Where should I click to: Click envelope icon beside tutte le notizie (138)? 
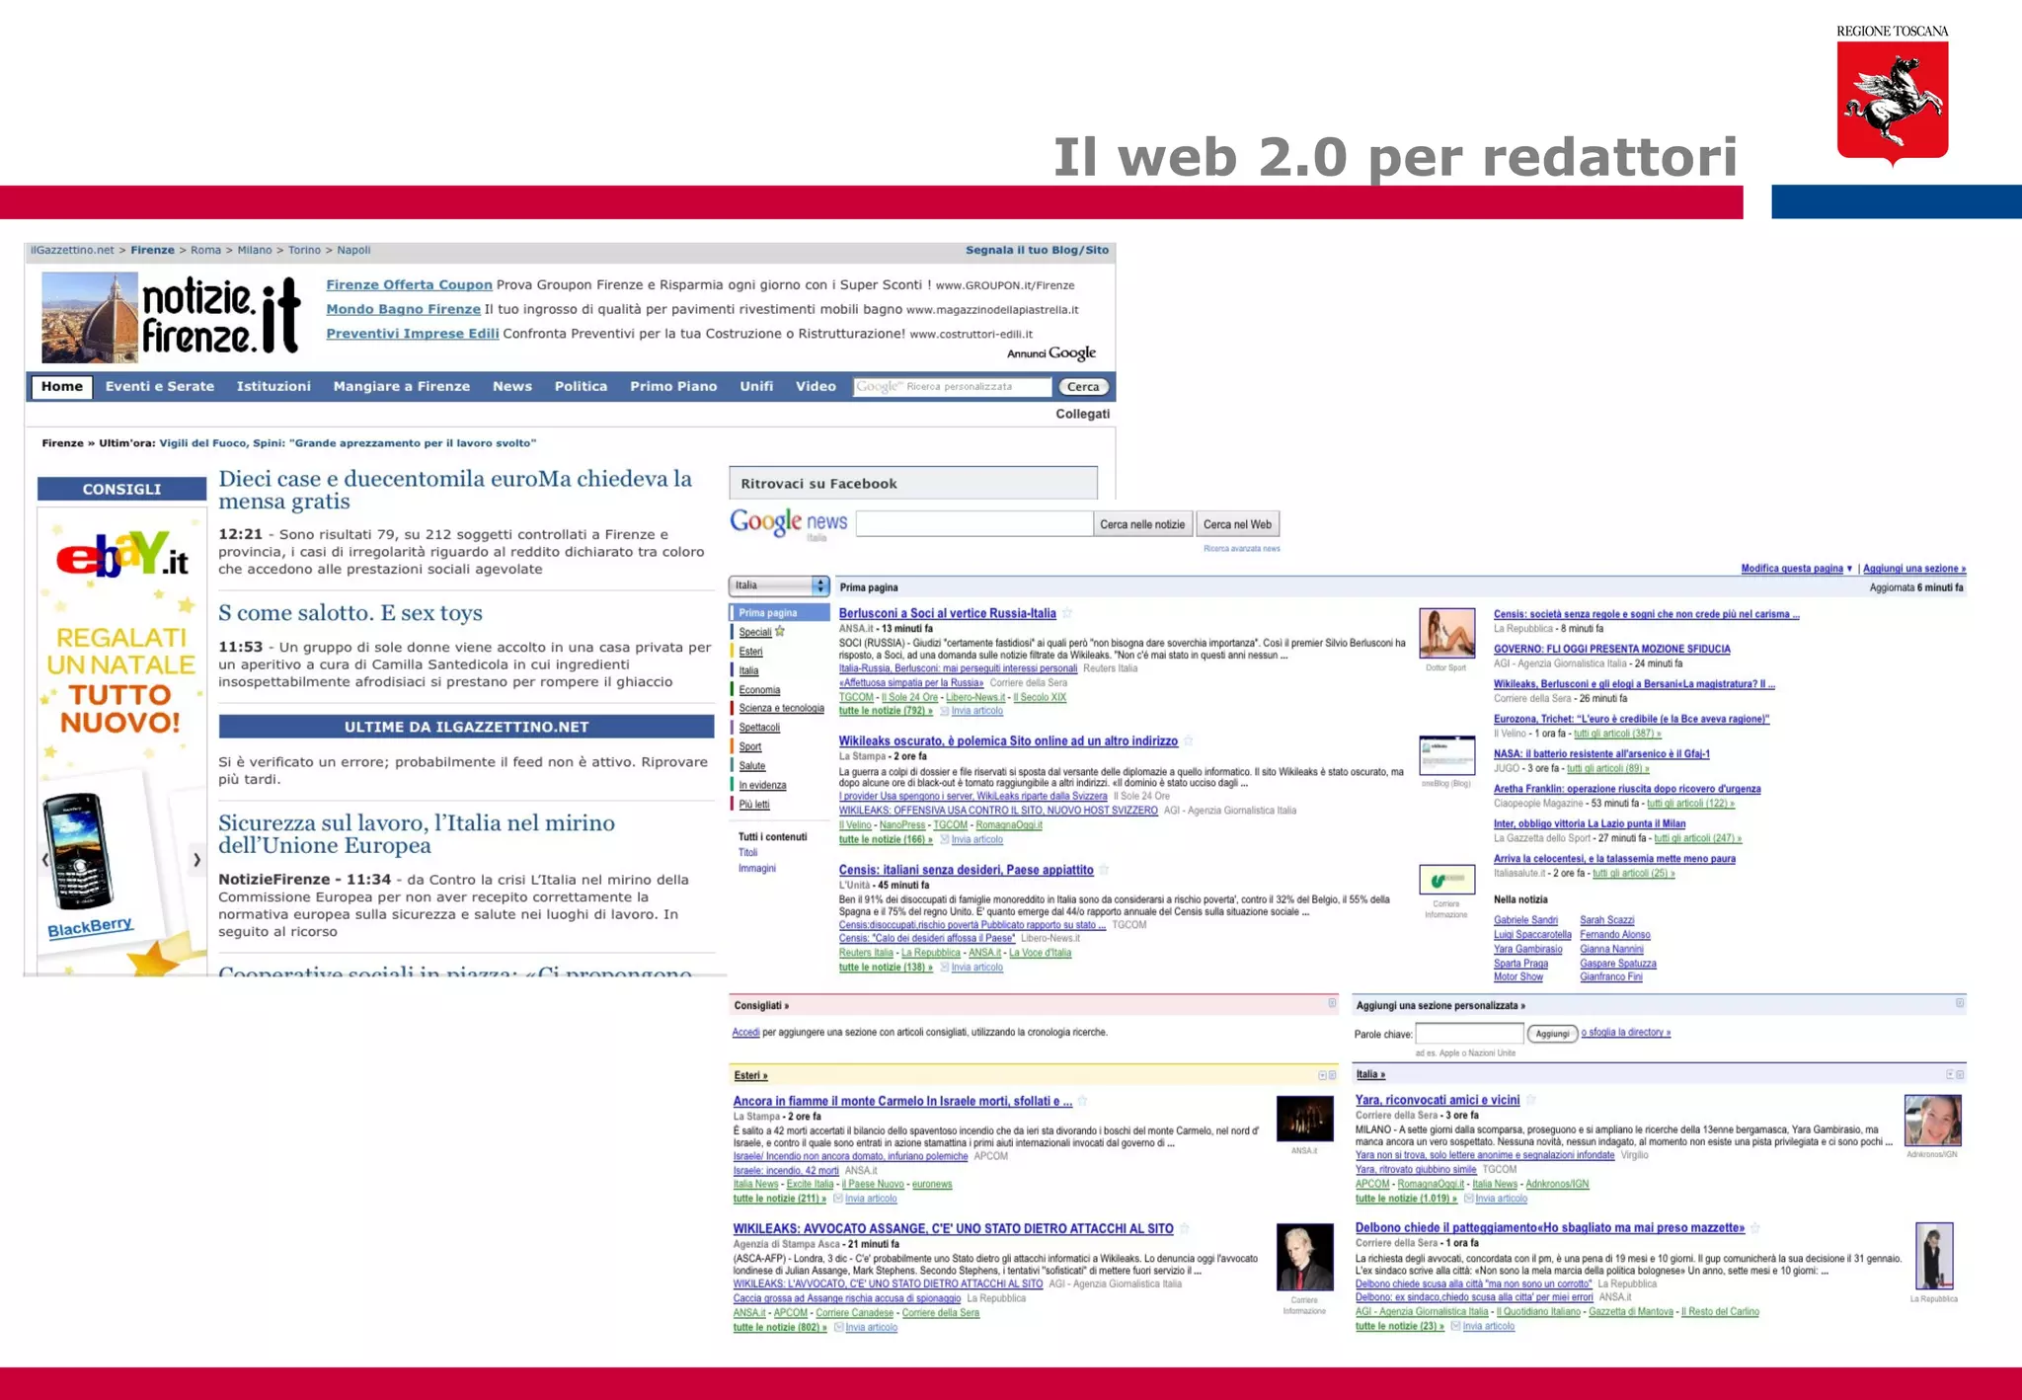(x=944, y=968)
